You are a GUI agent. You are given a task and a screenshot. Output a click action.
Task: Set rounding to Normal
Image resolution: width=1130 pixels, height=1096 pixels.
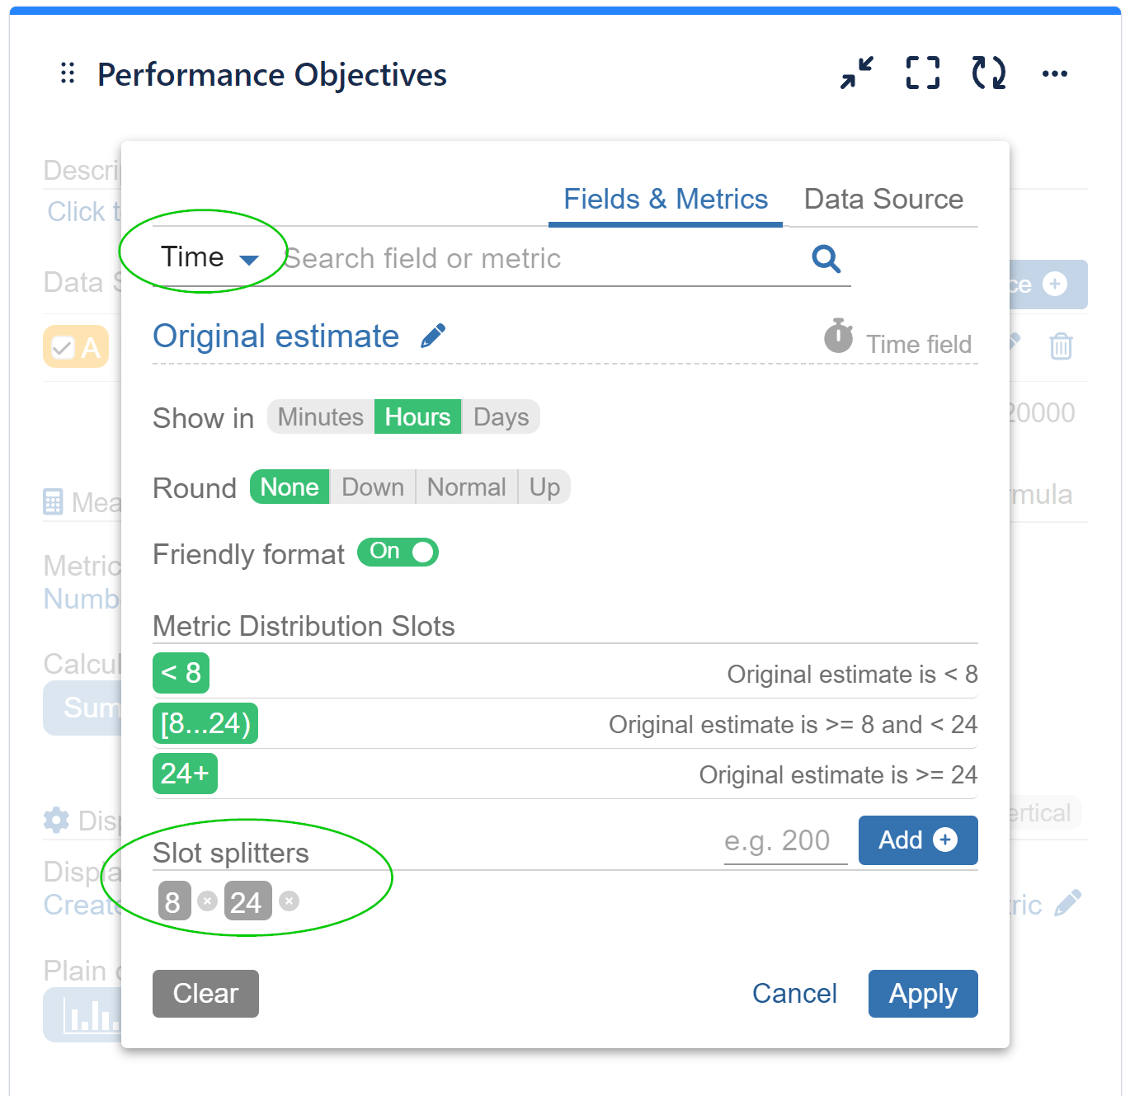click(466, 487)
